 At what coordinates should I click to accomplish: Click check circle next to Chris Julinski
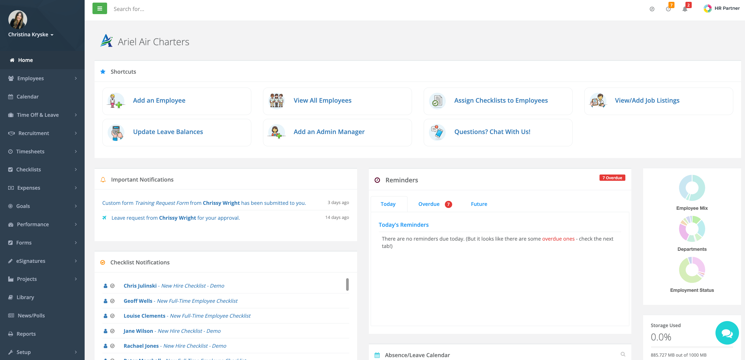113,286
